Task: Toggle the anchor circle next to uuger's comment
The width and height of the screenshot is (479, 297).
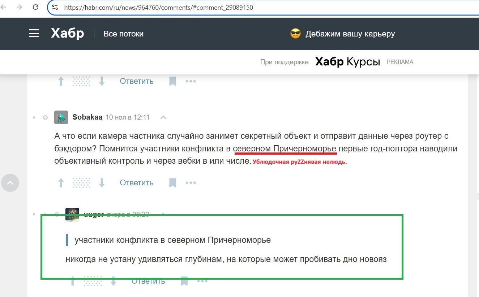Action: click(56, 214)
